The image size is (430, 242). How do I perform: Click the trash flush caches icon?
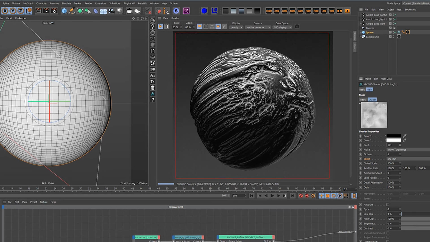click(153, 87)
